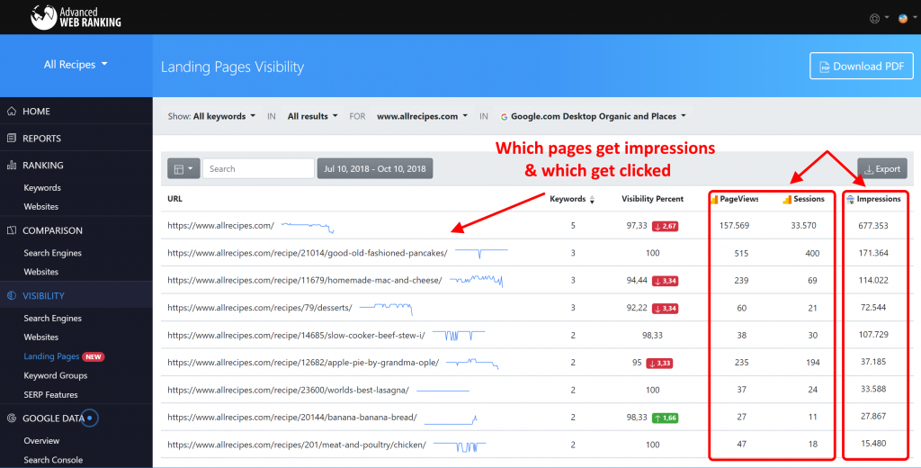Open the worlds-best-lasagna URL link
The height and width of the screenshot is (468, 921).
point(288,390)
